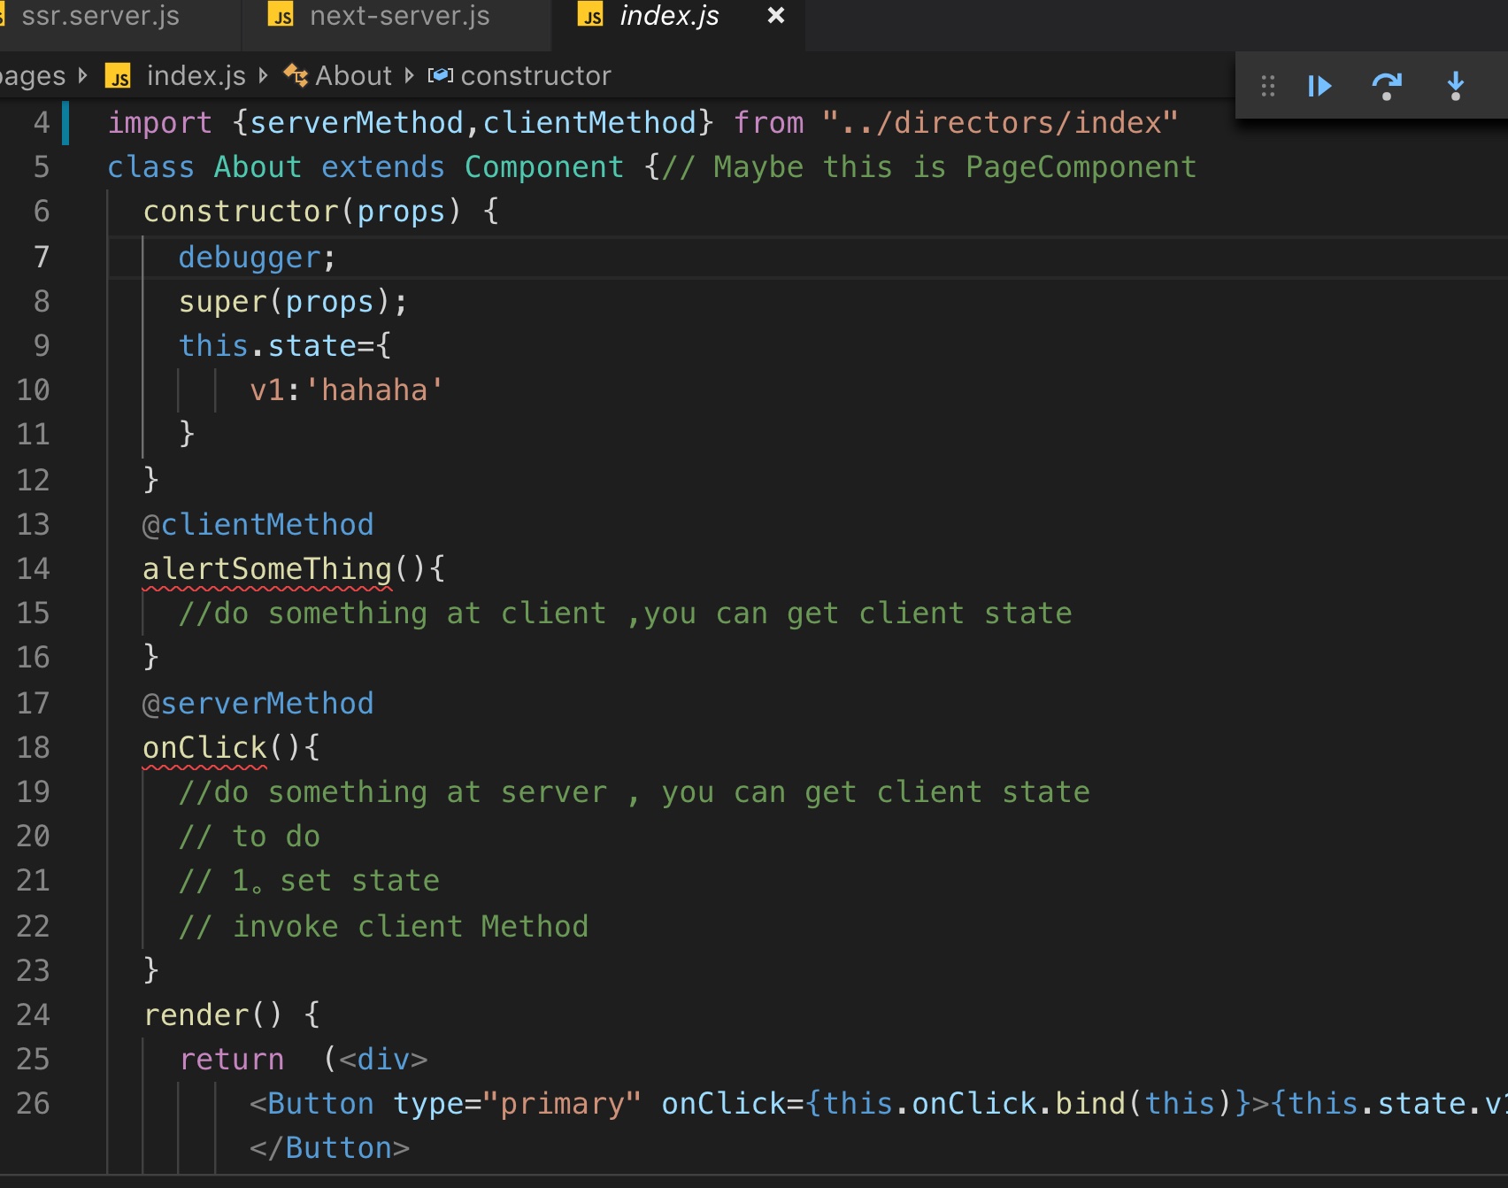Viewport: 1508px width, 1188px height.
Task: Open the next-server.js tab
Action: pyautogui.click(x=398, y=16)
